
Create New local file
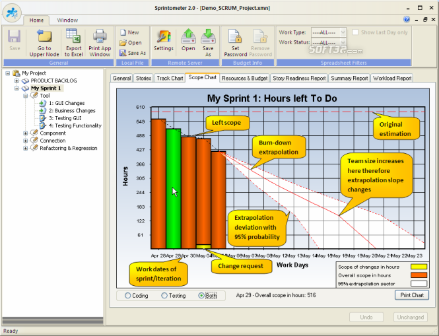129,32
